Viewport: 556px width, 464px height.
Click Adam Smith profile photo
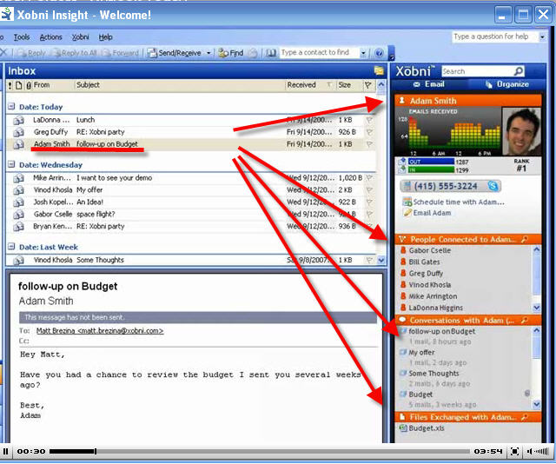tap(521, 131)
